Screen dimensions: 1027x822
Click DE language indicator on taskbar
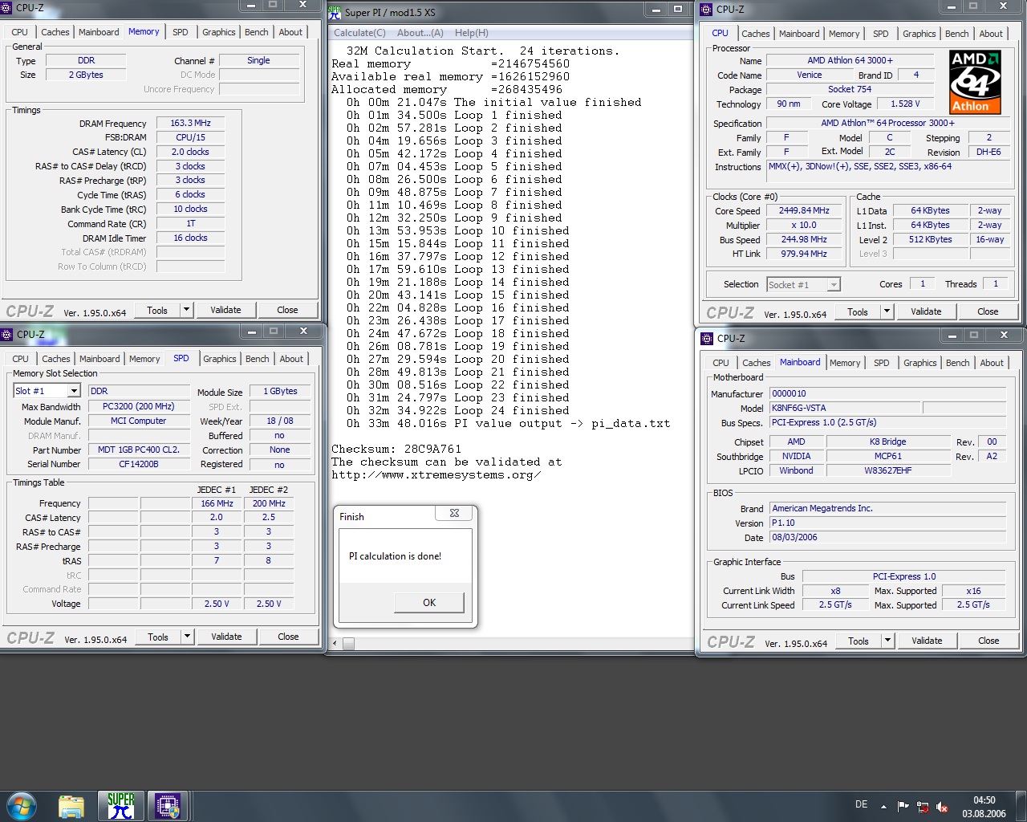(x=861, y=804)
